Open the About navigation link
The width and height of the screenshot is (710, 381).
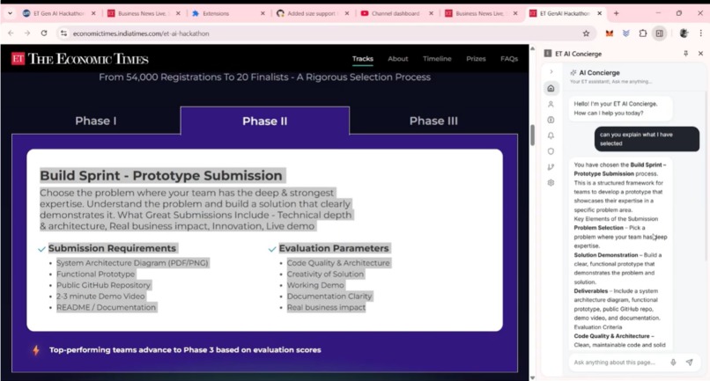[397, 59]
